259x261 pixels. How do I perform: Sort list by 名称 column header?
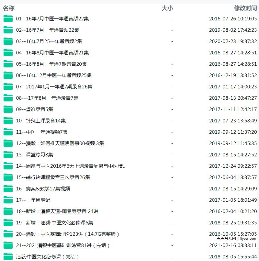pos(9,8)
